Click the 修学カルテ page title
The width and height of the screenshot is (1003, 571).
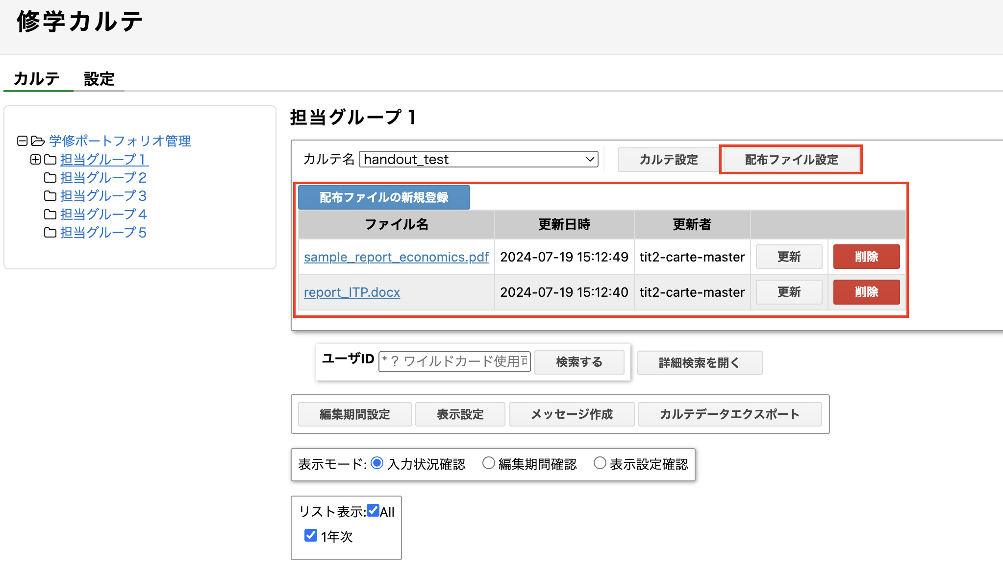point(79,22)
